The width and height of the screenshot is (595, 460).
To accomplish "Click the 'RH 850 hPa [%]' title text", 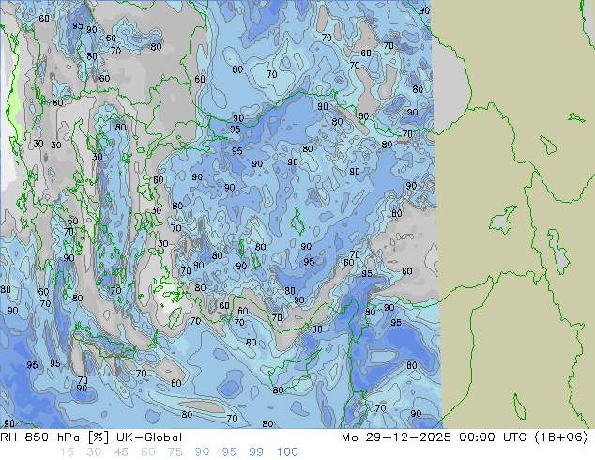I will point(54,437).
